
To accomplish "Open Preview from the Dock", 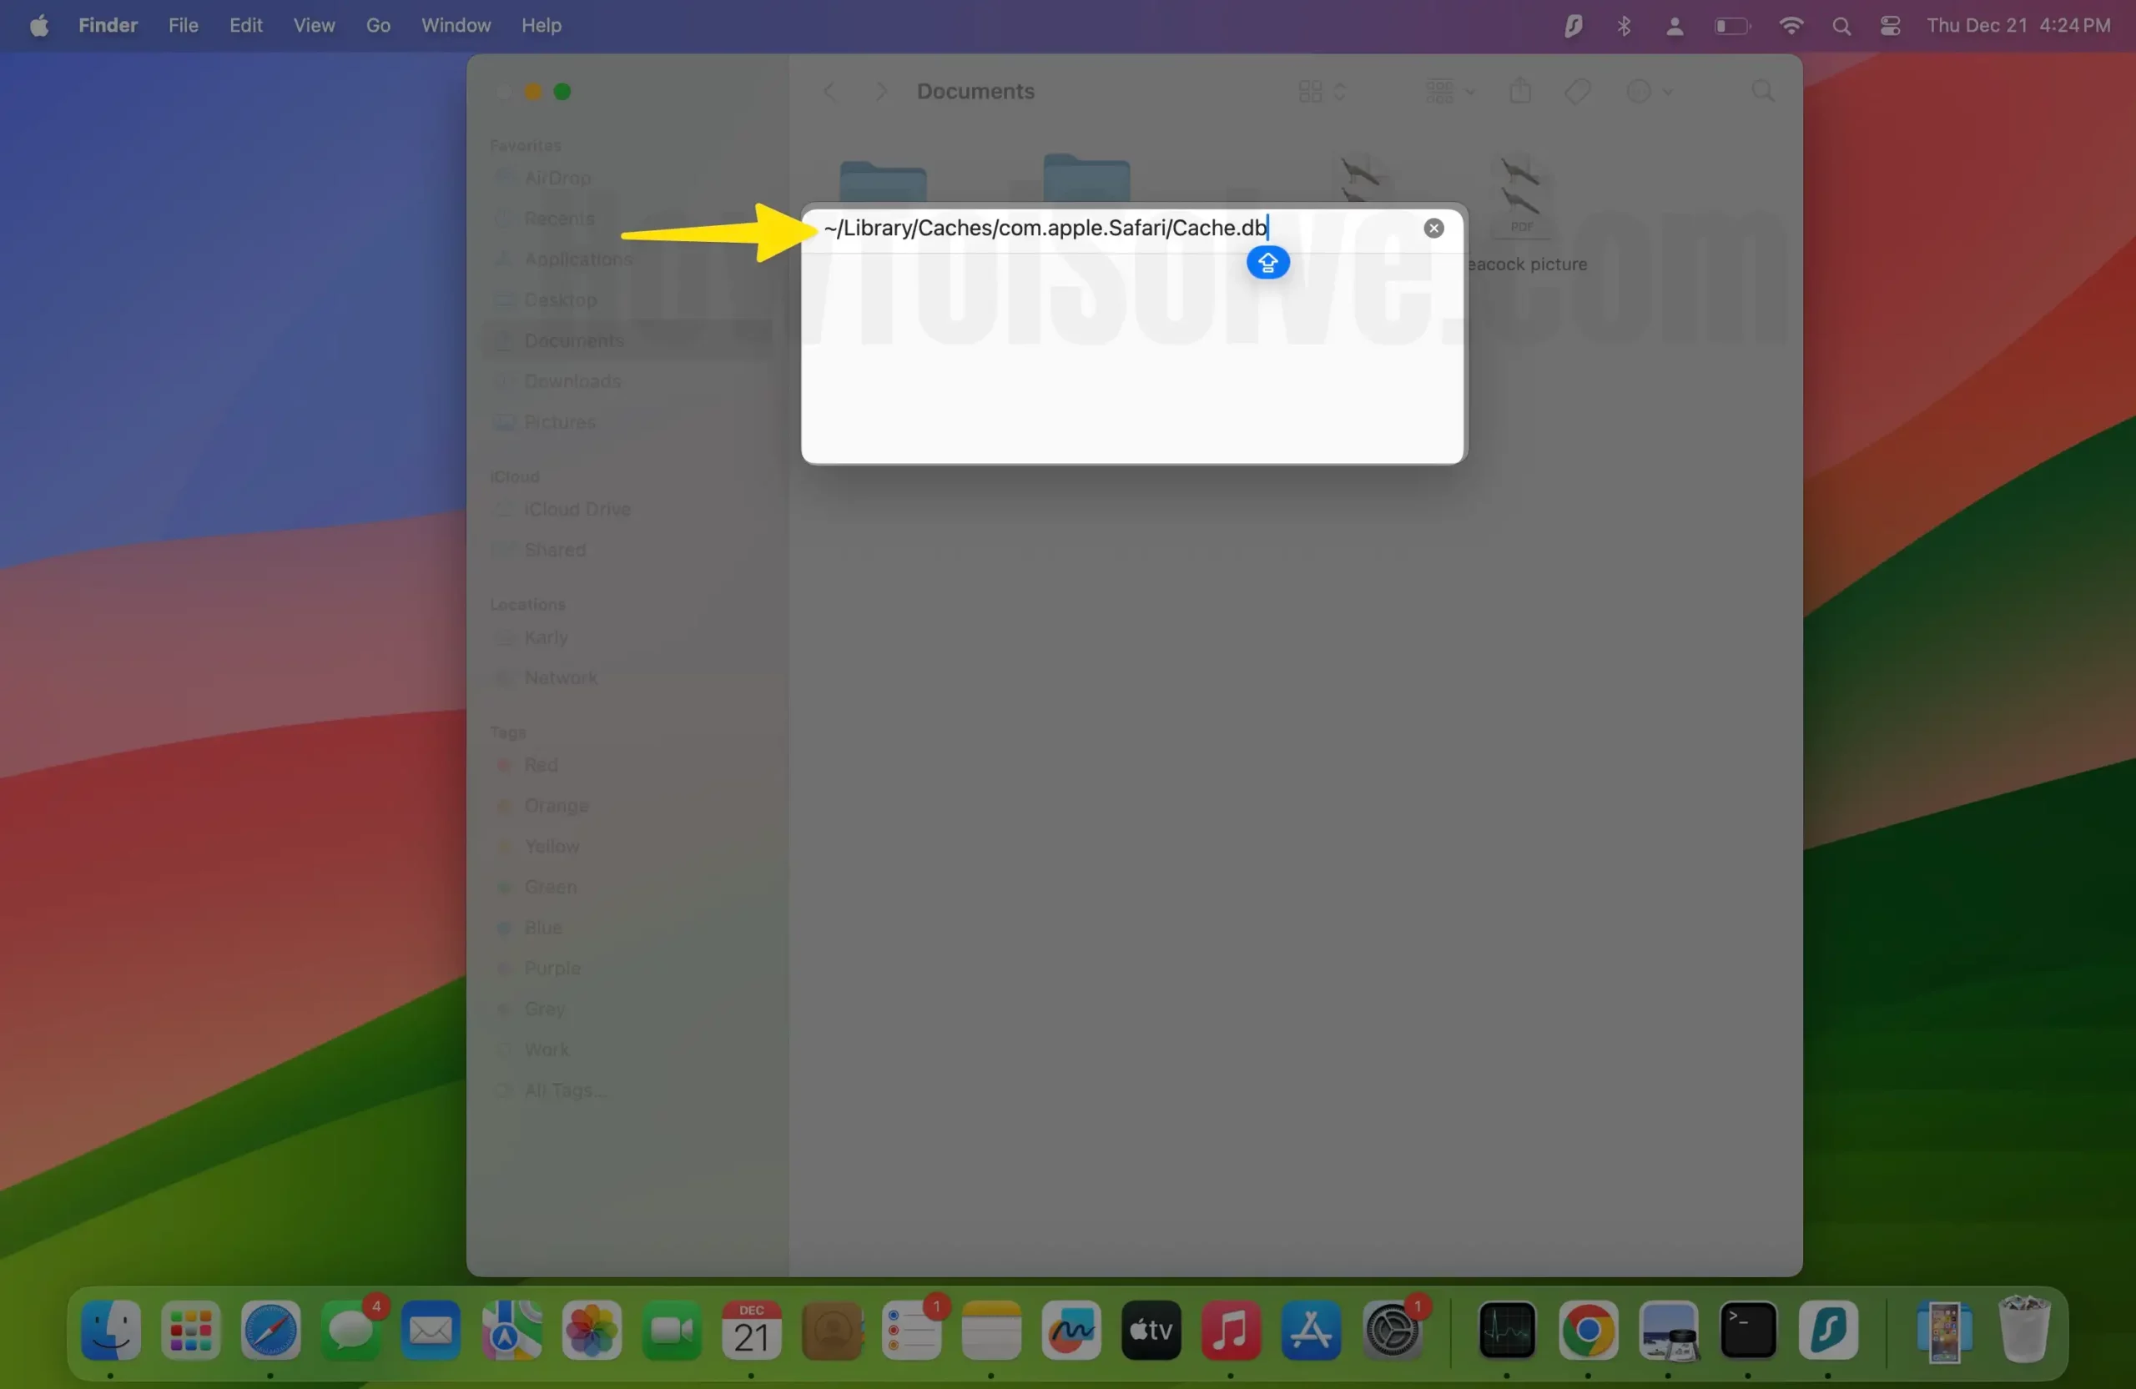I will [1669, 1330].
